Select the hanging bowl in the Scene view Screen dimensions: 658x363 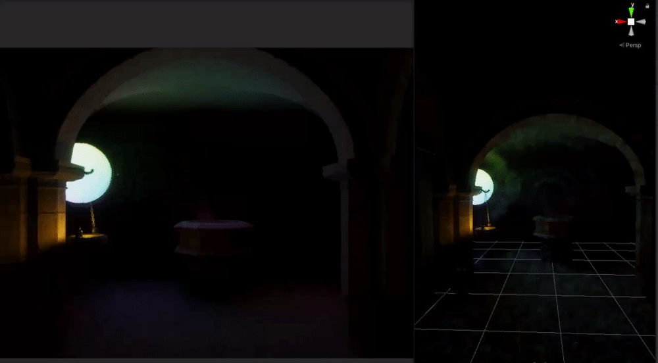[x=485, y=229]
